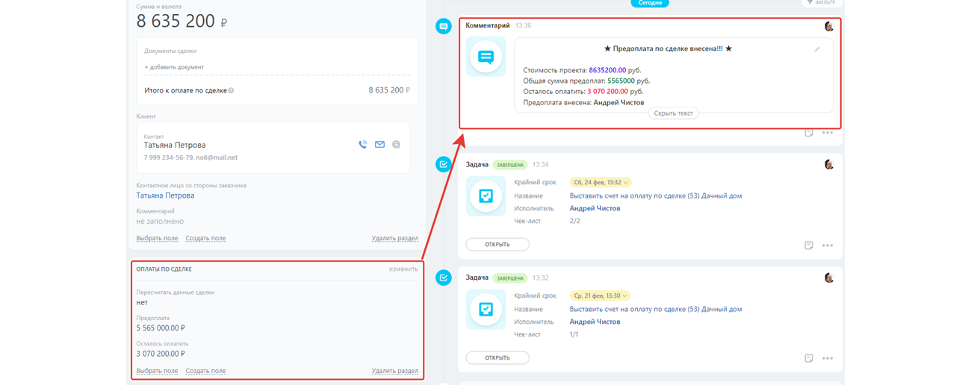Screen dimensions: 971x385
Task: Open three-dots menu of the comment entry
Action: tap(828, 133)
